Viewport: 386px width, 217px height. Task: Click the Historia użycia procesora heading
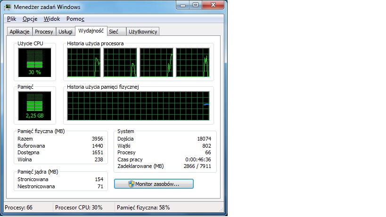95,43
